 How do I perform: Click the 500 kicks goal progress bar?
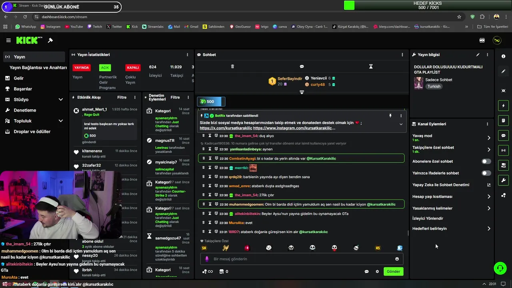click(x=211, y=102)
